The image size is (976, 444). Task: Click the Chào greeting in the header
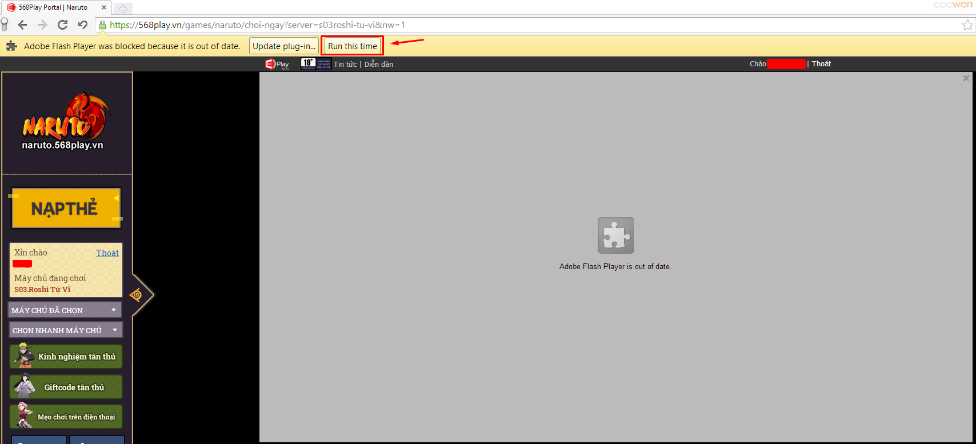click(x=758, y=63)
